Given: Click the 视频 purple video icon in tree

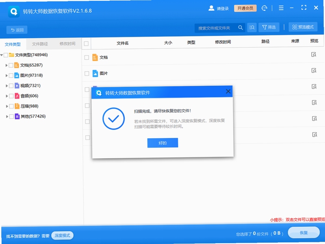Looking at the screenshot, I should (x=17, y=85).
